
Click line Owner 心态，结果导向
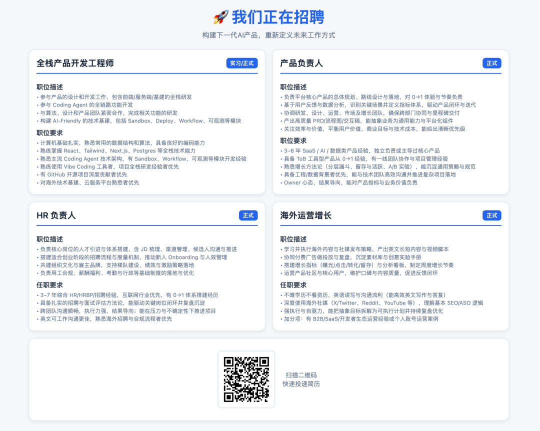(350, 182)
